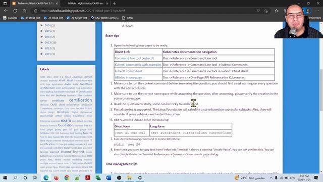Expand the 2014 archive year
This screenshot has height=182, width=323.
[x=42, y=37]
